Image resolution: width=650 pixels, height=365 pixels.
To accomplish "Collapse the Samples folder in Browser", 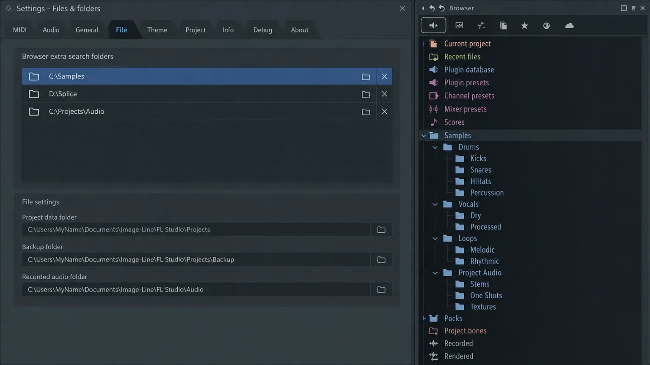I will pos(424,136).
